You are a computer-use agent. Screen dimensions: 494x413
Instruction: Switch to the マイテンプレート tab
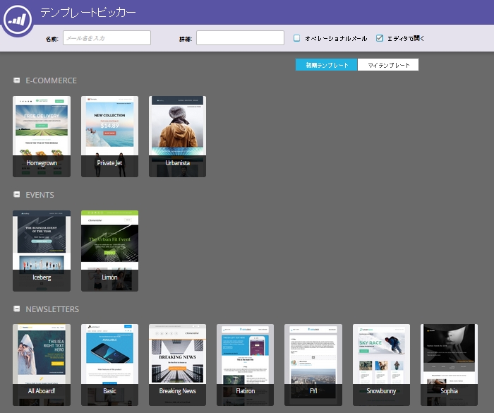tap(388, 65)
